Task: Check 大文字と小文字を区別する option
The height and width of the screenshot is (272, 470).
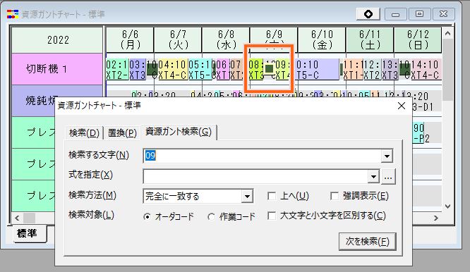Action: pos(272,216)
